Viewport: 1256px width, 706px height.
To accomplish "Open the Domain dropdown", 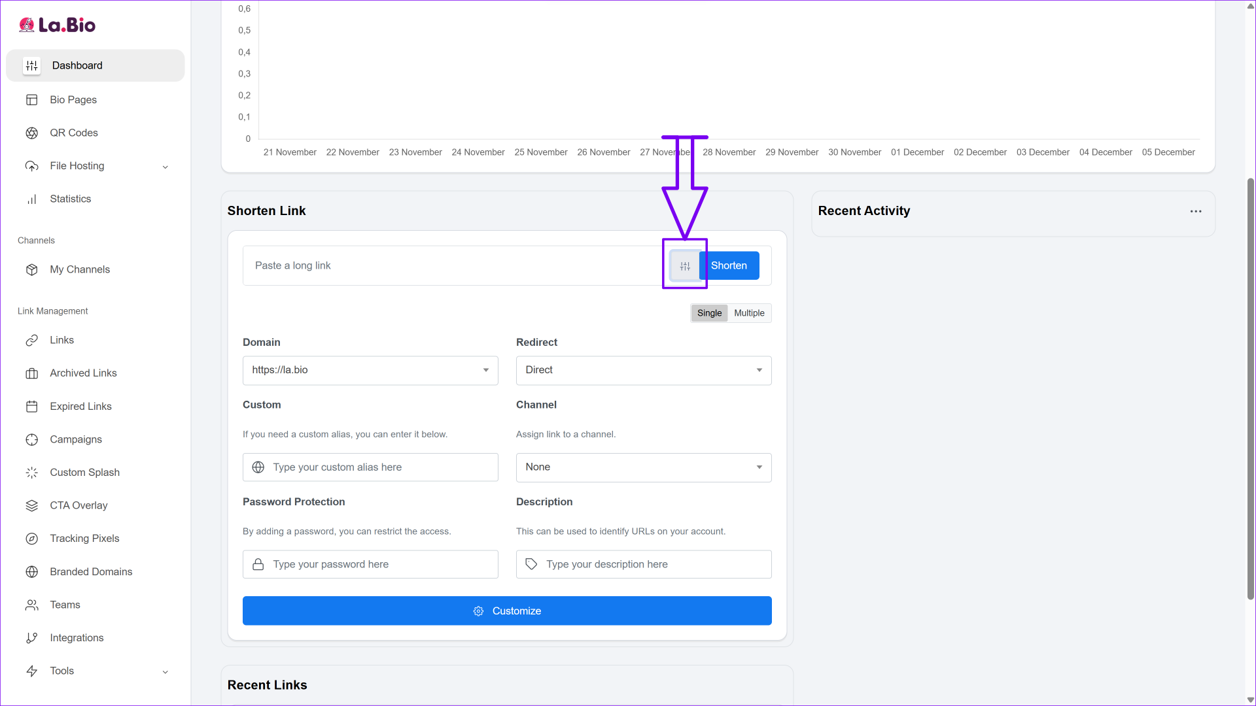I will [370, 370].
